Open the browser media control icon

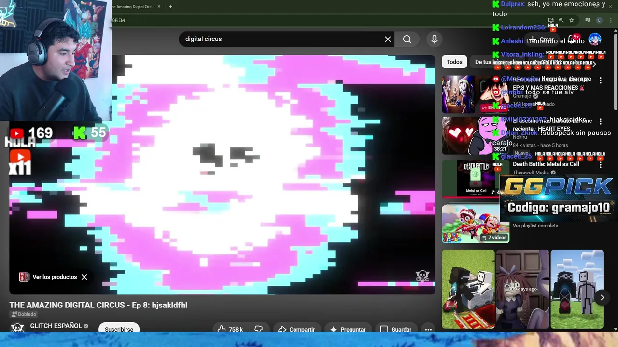tap(588, 20)
